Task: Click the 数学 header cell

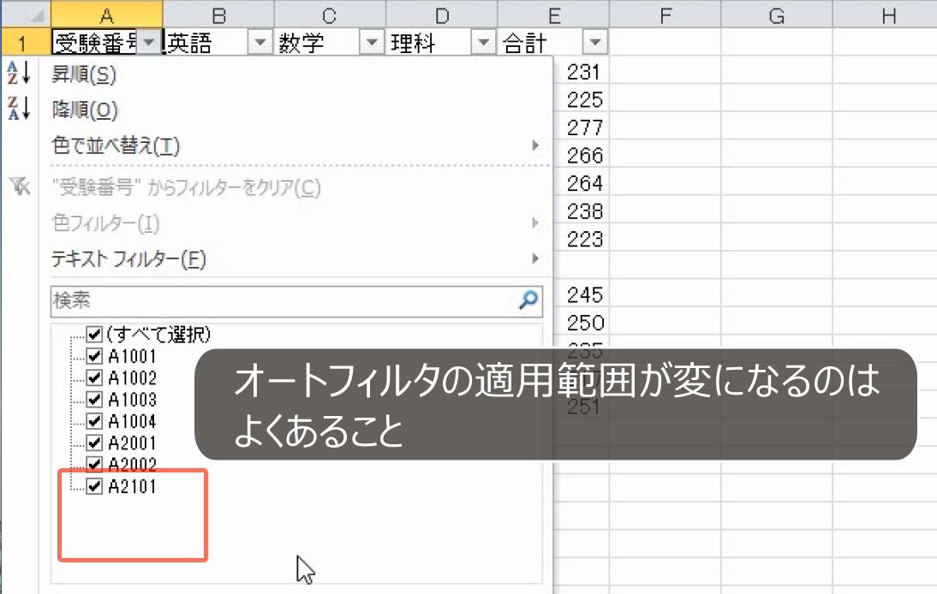Action: (x=330, y=43)
